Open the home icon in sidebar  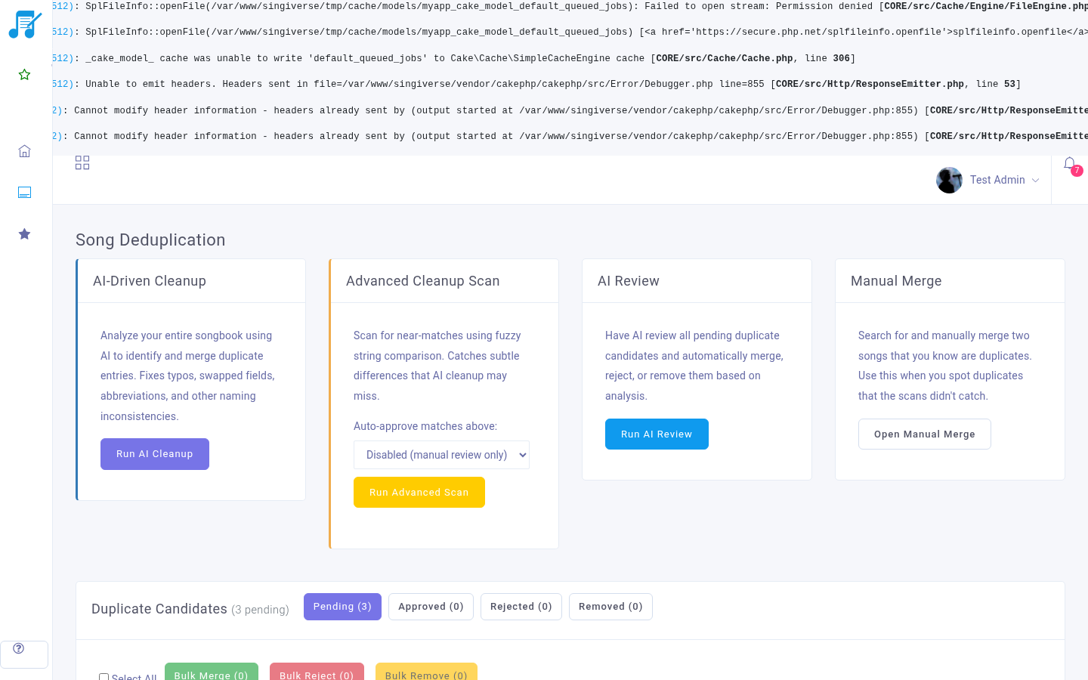pyautogui.click(x=24, y=151)
